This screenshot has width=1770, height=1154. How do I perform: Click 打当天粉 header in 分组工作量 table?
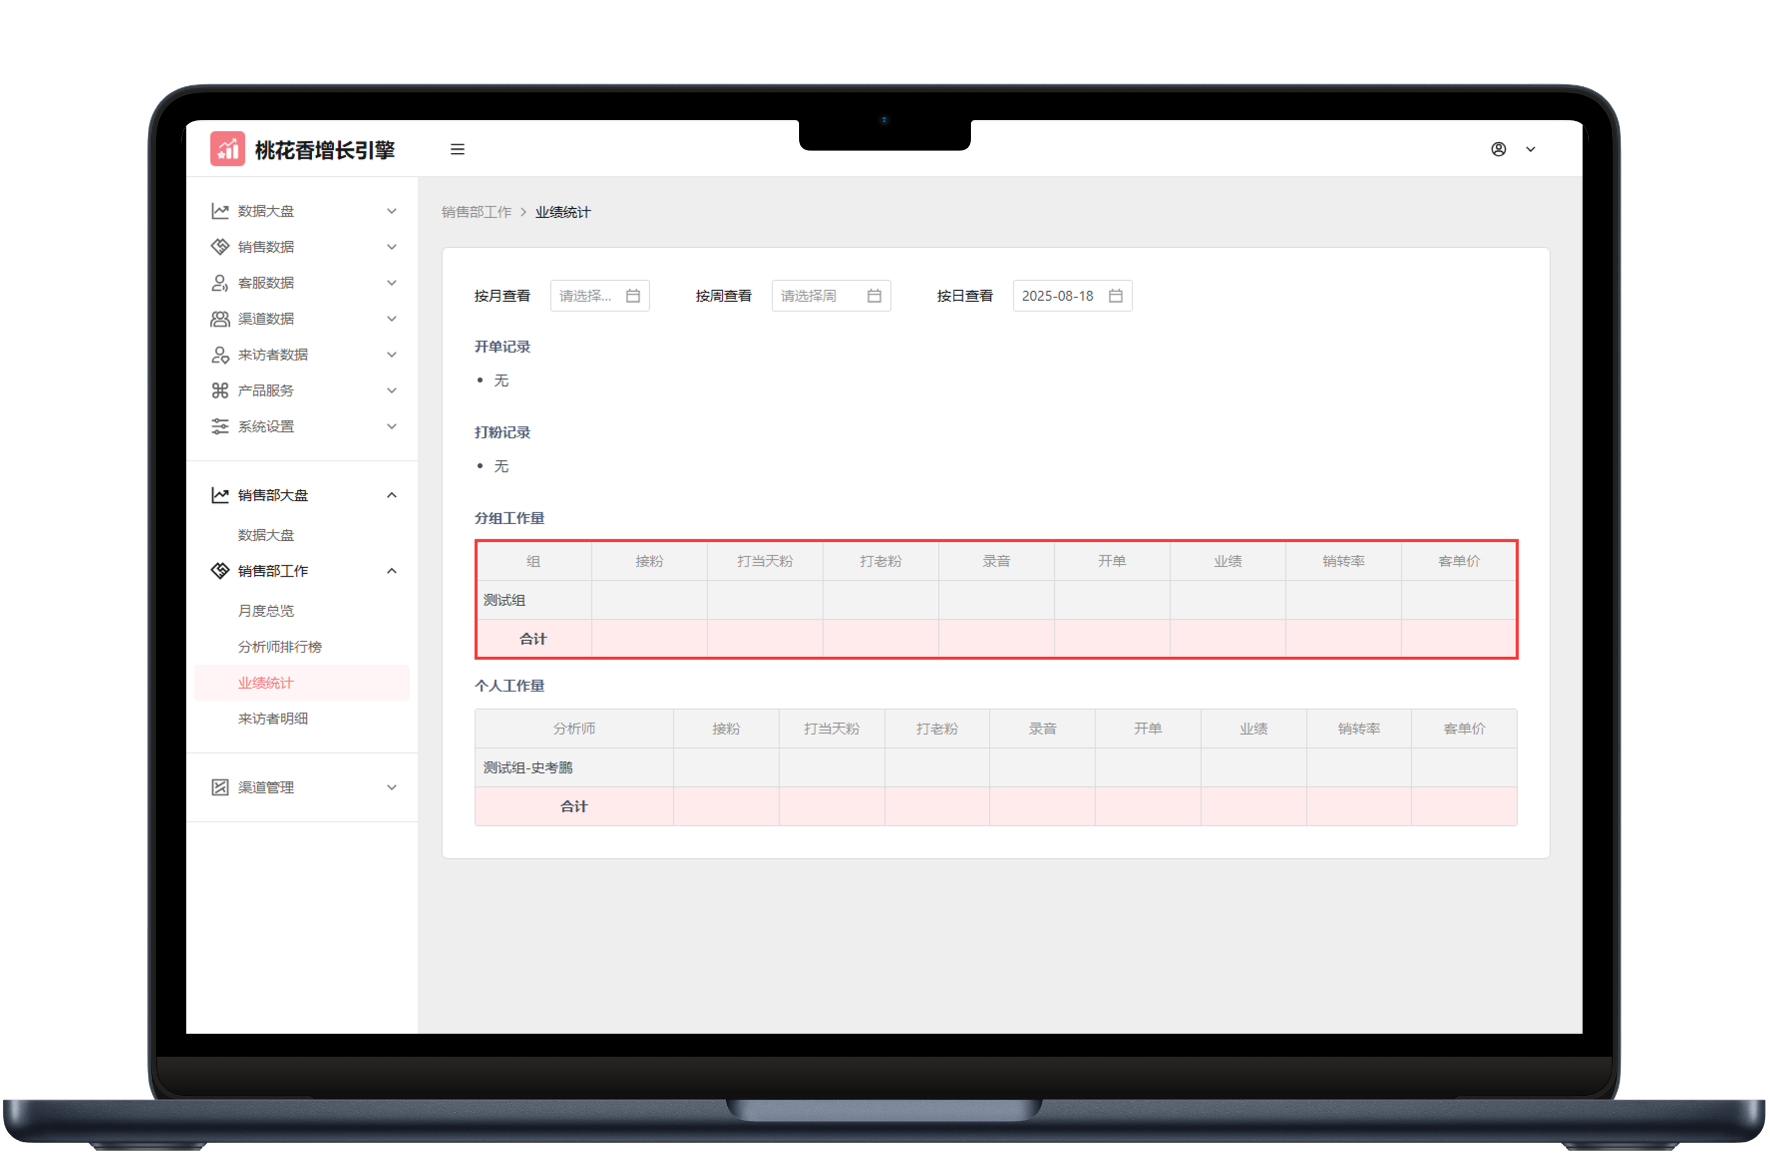765,562
